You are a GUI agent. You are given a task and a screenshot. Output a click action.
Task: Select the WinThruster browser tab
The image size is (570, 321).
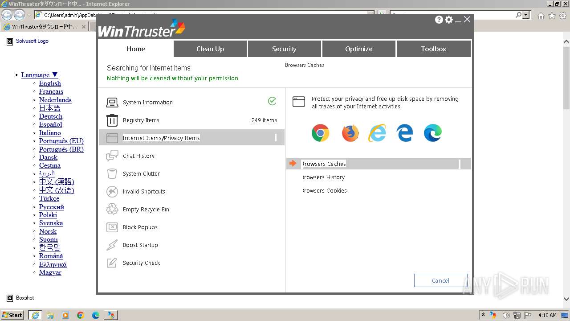tap(44, 27)
